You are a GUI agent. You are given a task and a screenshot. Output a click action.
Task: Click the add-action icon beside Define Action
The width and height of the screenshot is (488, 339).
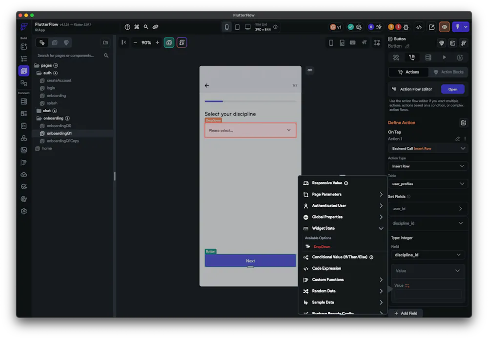(x=464, y=123)
